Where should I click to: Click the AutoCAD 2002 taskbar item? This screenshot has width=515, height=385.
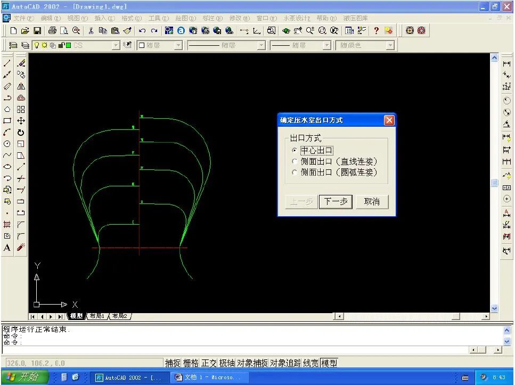click(129, 378)
